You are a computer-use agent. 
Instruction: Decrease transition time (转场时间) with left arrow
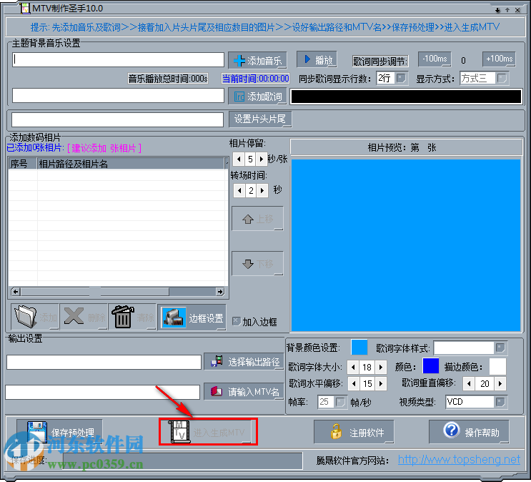[239, 190]
